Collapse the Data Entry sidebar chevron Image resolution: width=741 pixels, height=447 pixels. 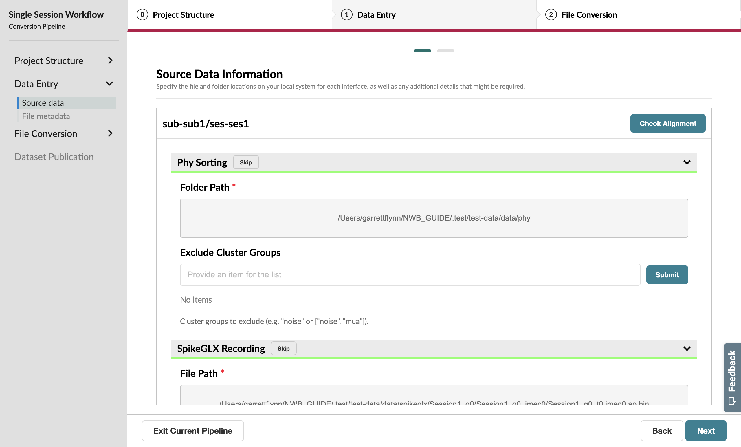click(x=109, y=84)
